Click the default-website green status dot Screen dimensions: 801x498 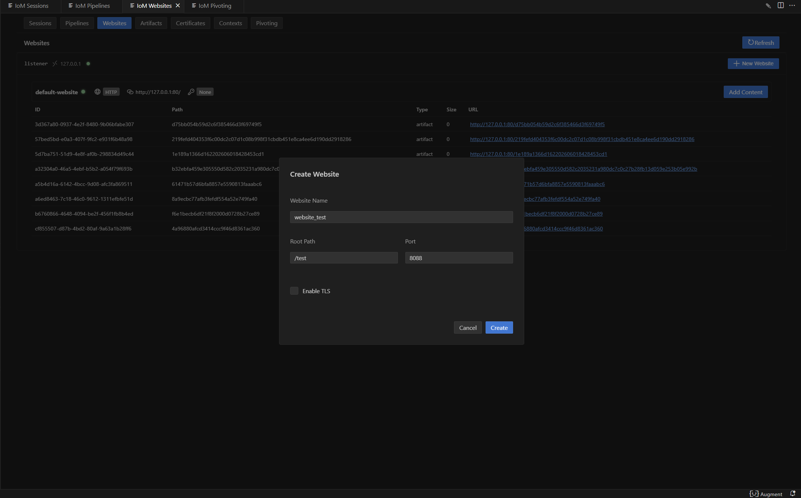(83, 92)
